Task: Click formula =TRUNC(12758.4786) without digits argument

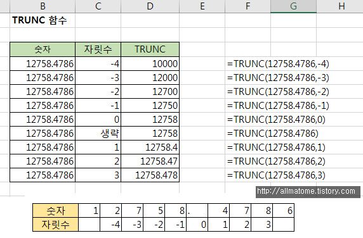Action: (273, 133)
